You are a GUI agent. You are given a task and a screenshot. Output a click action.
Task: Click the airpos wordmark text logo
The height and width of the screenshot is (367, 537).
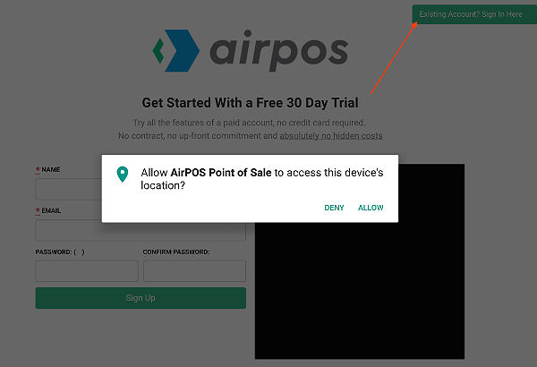tap(278, 50)
